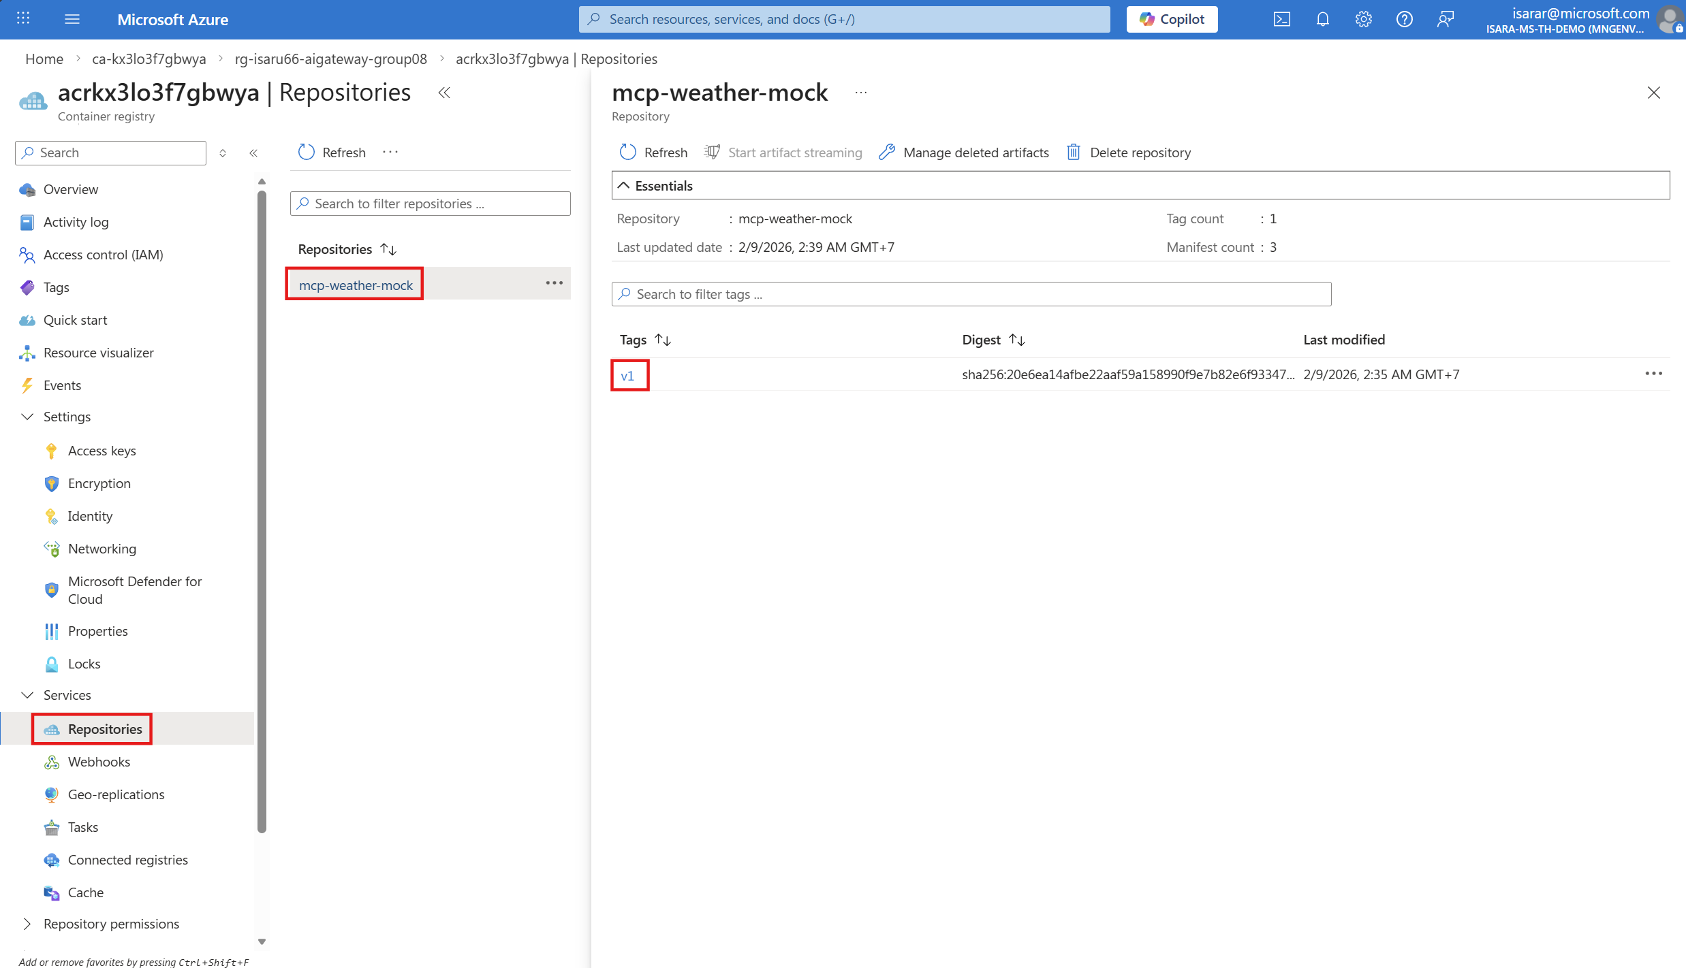1686x968 pixels.
Task: Open Access keys settings
Action: 102,451
